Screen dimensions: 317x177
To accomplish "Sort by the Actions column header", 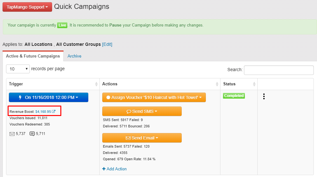I will coord(160,84).
